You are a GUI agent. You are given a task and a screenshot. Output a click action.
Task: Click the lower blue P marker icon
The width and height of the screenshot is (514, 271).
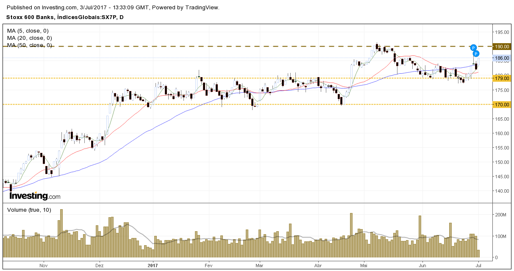[476, 54]
